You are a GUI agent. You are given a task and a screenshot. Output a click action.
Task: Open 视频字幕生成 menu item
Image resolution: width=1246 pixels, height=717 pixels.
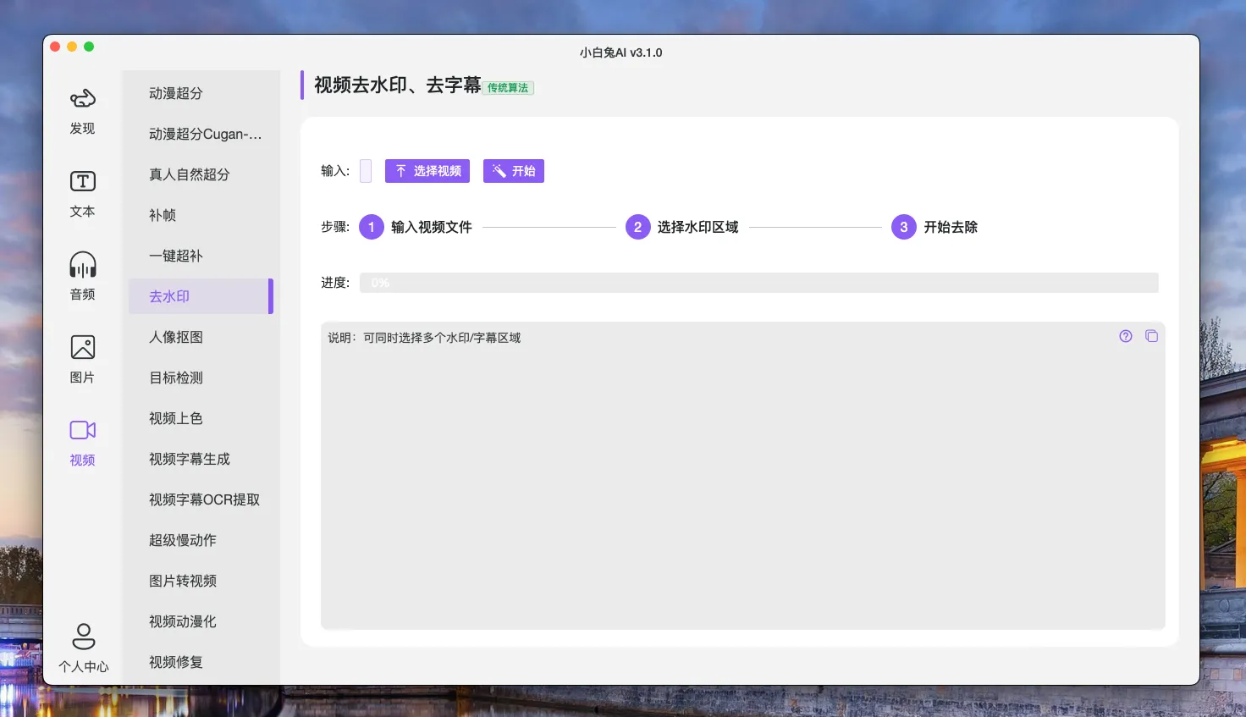click(201, 459)
